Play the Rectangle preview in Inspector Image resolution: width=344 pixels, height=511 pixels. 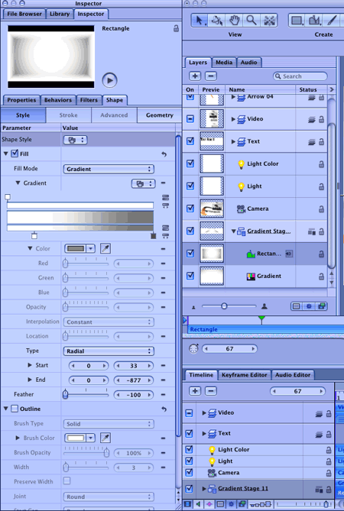[109, 80]
